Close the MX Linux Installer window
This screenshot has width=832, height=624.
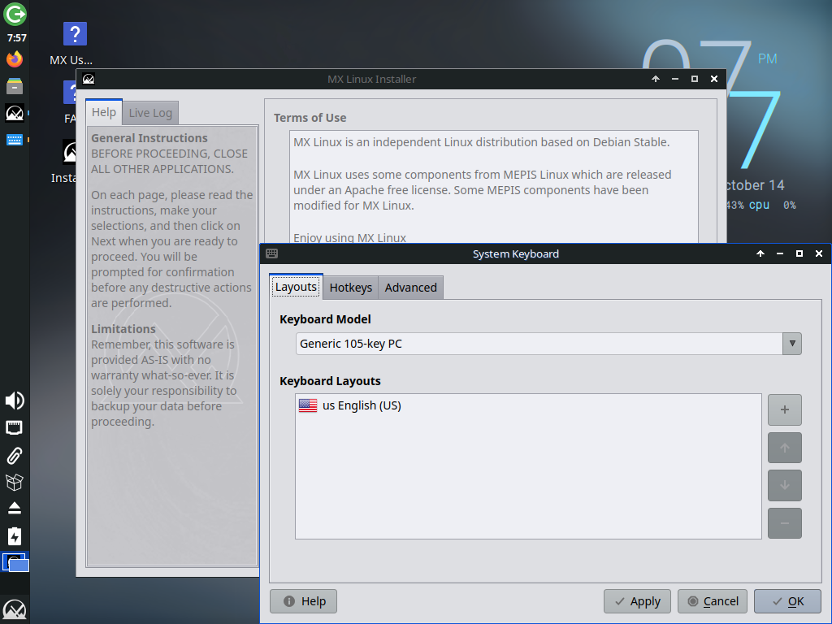(x=714, y=79)
